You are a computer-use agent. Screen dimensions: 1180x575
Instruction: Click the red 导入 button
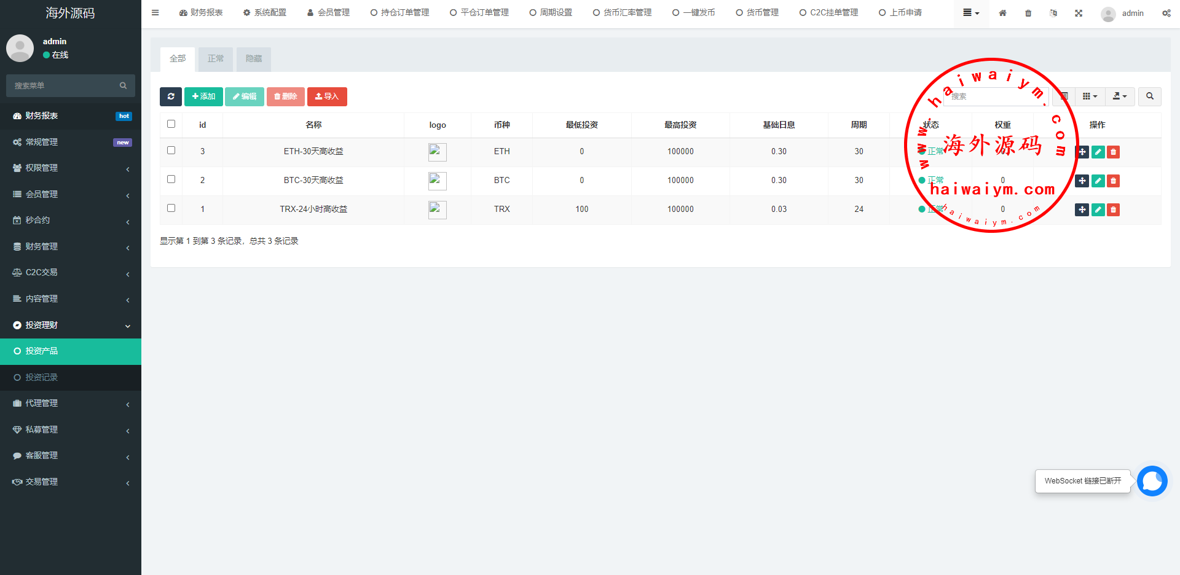pyautogui.click(x=327, y=96)
